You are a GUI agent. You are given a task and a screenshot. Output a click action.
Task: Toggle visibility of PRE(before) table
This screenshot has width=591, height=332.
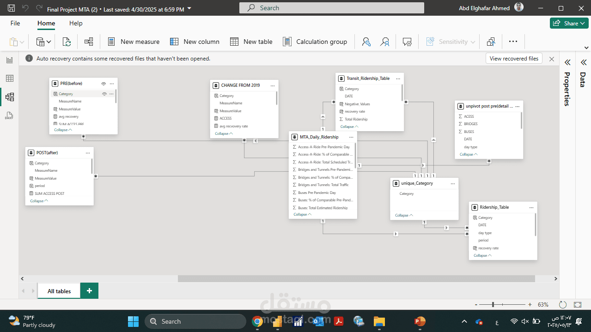(104, 84)
